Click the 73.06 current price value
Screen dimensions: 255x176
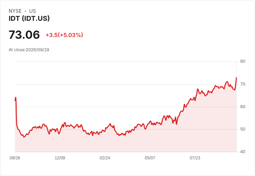24,35
